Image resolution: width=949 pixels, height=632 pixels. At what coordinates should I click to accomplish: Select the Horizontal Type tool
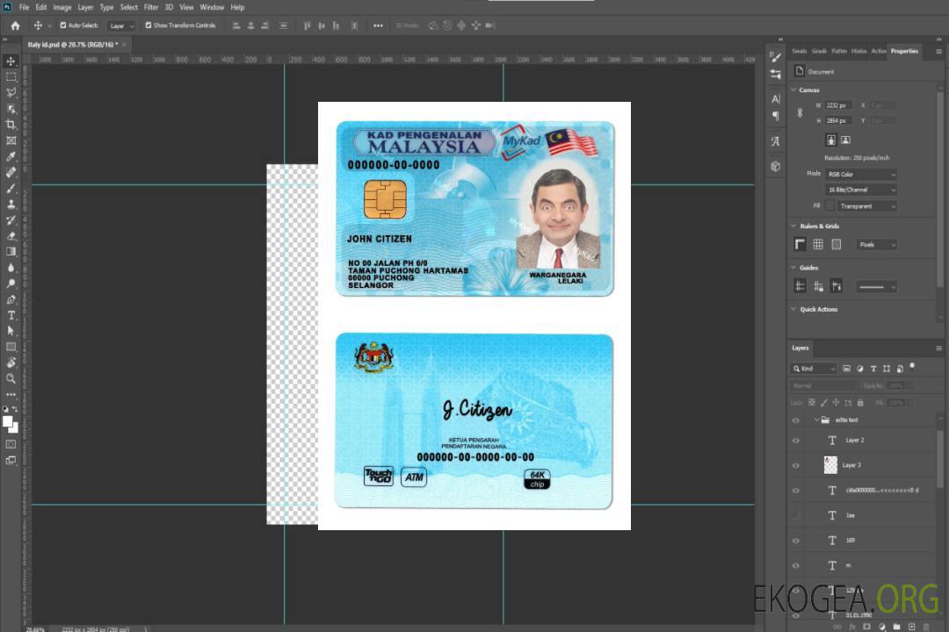(x=11, y=315)
